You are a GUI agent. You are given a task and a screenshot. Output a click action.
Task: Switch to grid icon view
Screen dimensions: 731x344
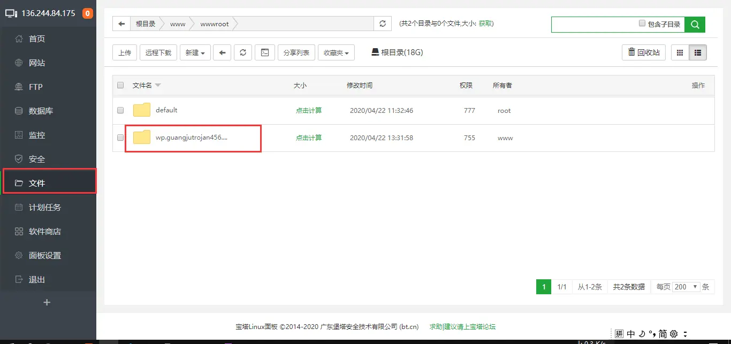[x=680, y=52]
